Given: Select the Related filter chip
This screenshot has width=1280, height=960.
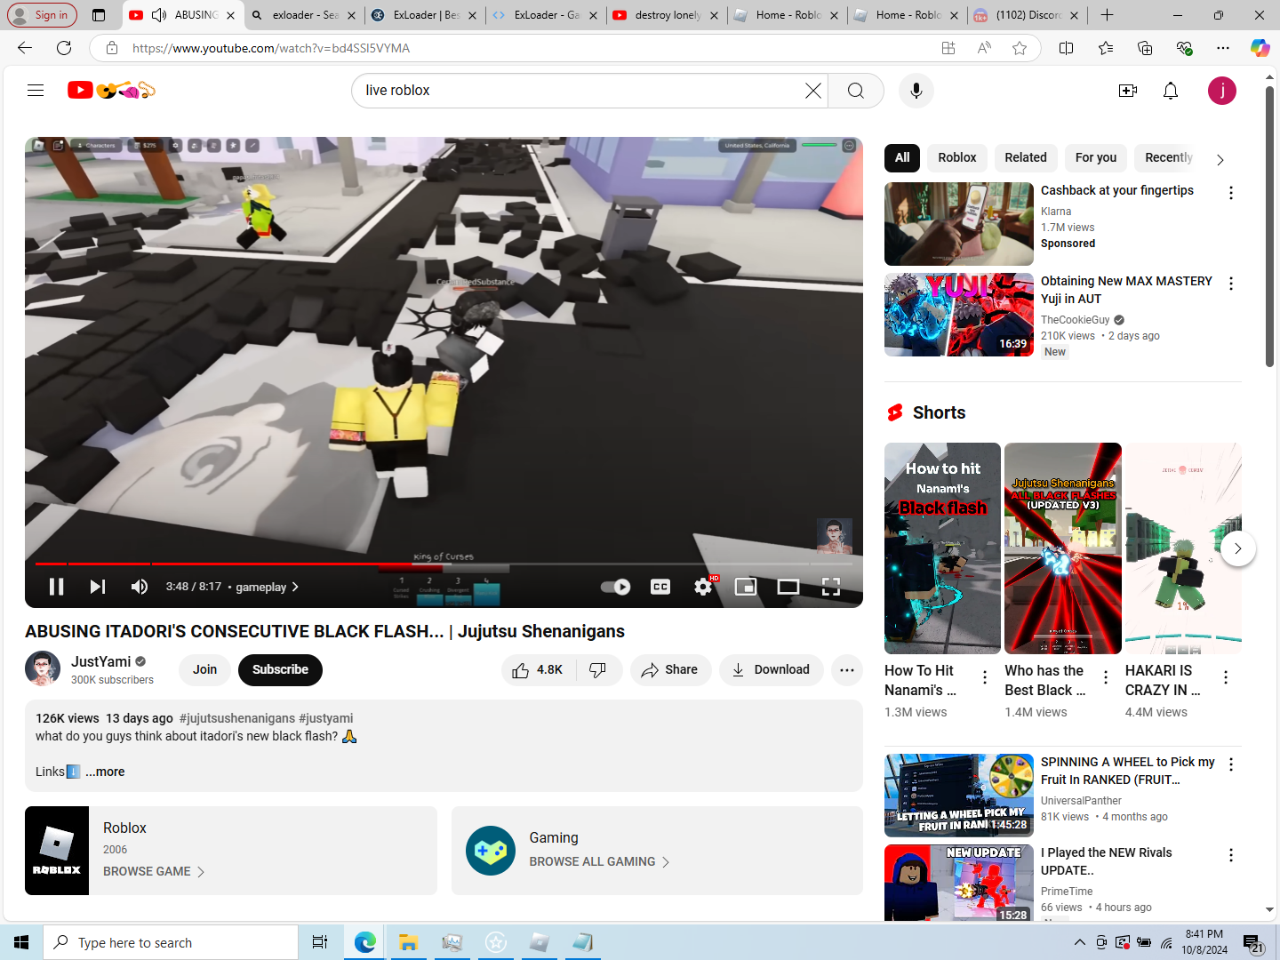Looking at the screenshot, I should [1026, 157].
